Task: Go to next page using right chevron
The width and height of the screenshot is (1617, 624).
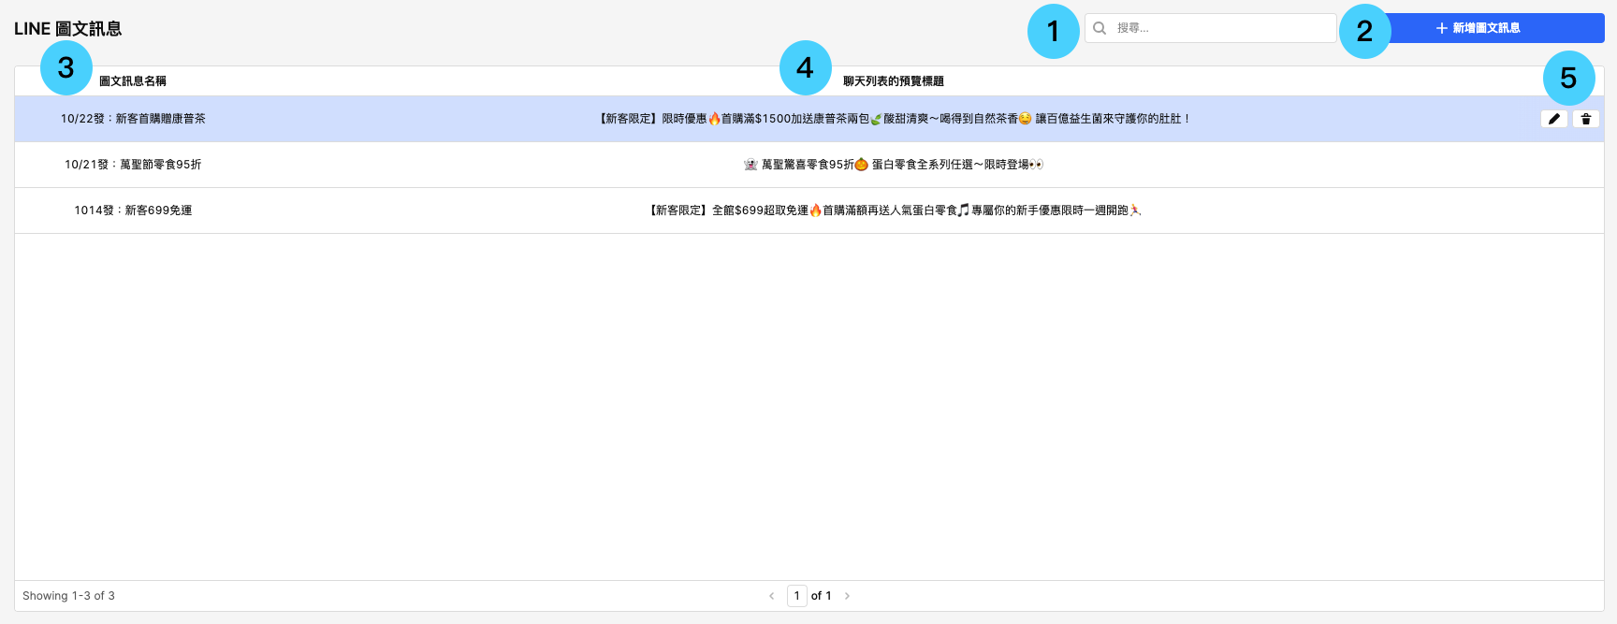Action: 847,596
